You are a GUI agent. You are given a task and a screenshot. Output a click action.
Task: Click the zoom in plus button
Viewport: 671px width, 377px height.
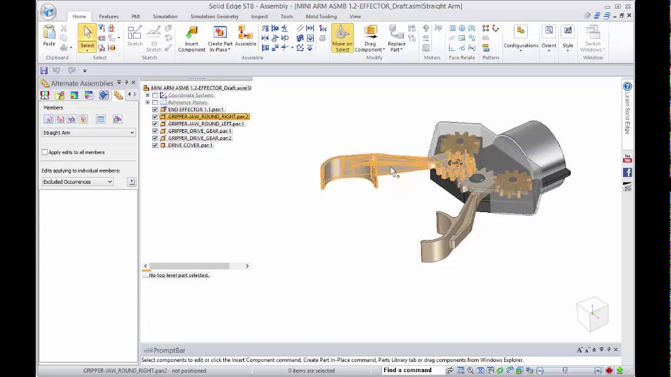[x=598, y=370]
